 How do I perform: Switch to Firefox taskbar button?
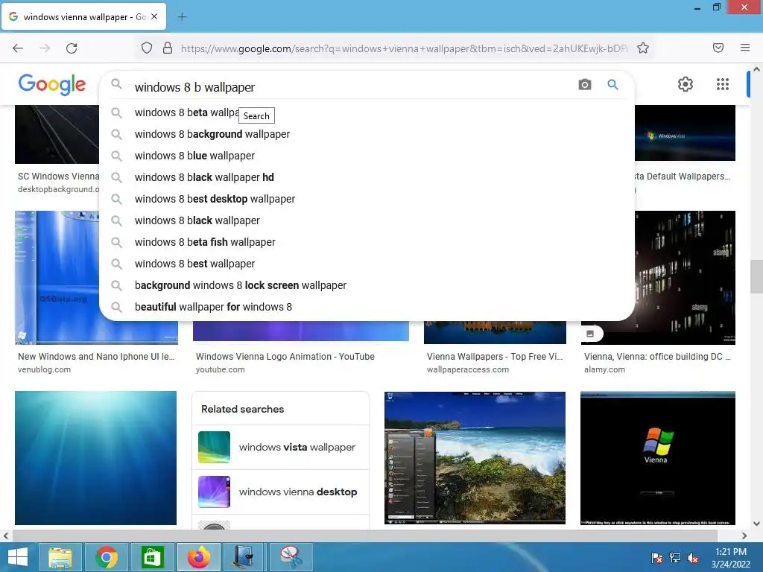pos(198,557)
